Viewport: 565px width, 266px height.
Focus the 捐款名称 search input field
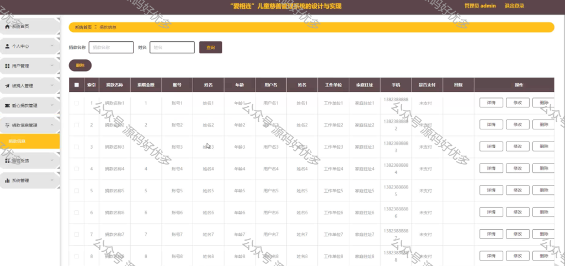tap(111, 47)
